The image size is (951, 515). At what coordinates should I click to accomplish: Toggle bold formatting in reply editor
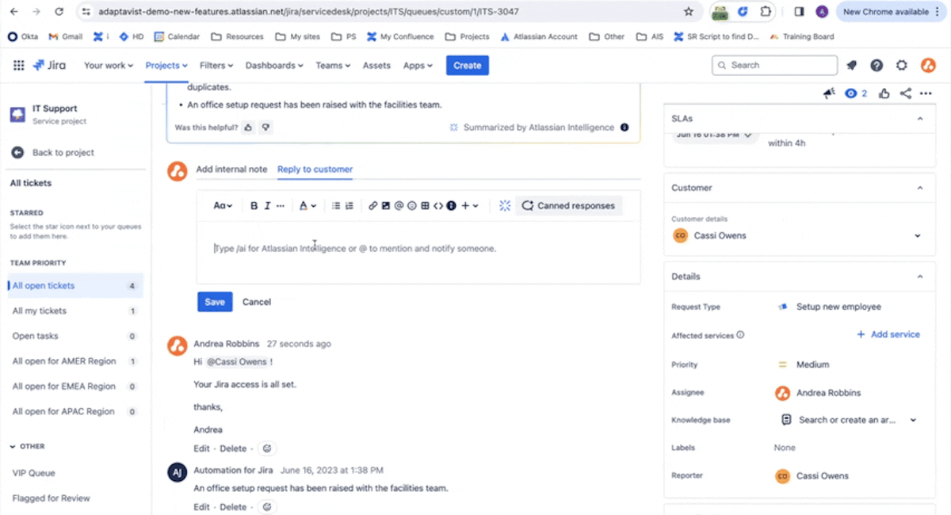(x=254, y=206)
